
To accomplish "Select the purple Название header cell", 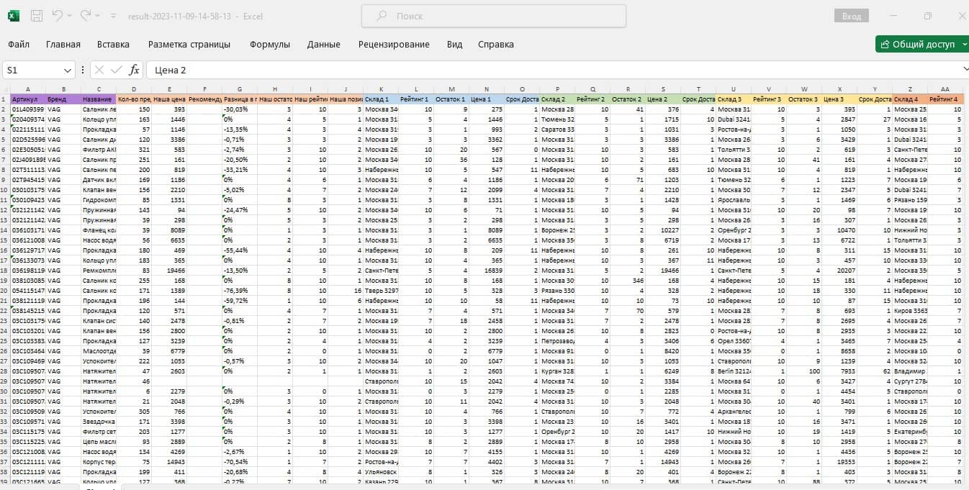I will click(98, 99).
